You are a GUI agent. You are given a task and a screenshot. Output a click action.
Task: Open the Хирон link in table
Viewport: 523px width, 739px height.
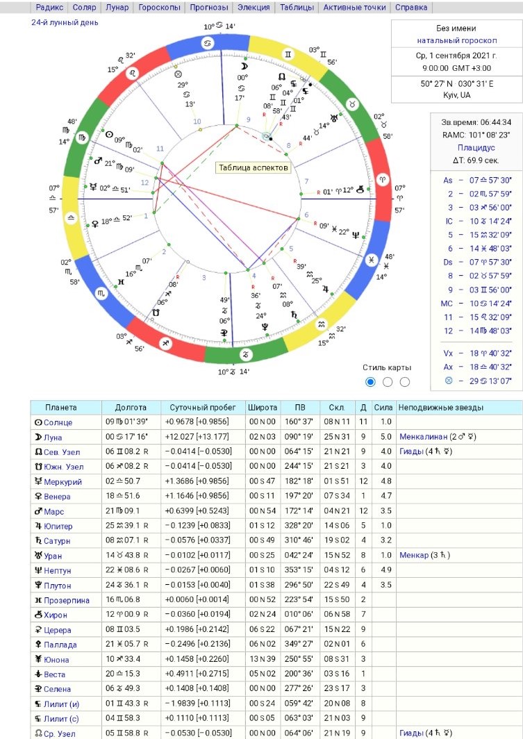click(x=56, y=615)
